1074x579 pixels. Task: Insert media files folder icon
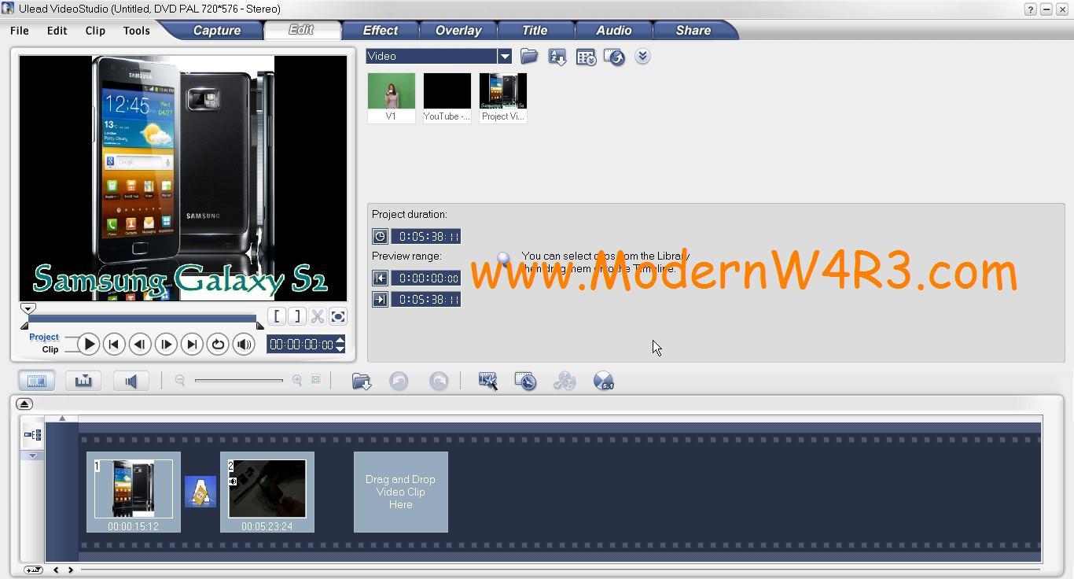(361, 381)
